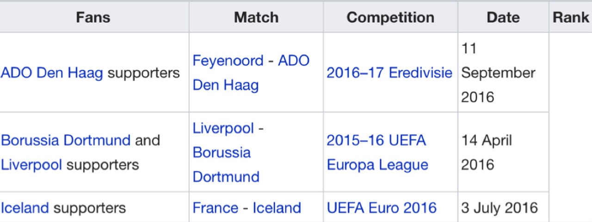Open the UEFA Euro 2016 link
The image size is (592, 222).
(x=382, y=208)
